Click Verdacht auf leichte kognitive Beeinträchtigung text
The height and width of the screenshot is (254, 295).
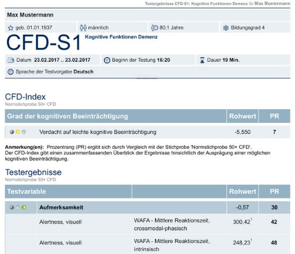click(x=98, y=132)
